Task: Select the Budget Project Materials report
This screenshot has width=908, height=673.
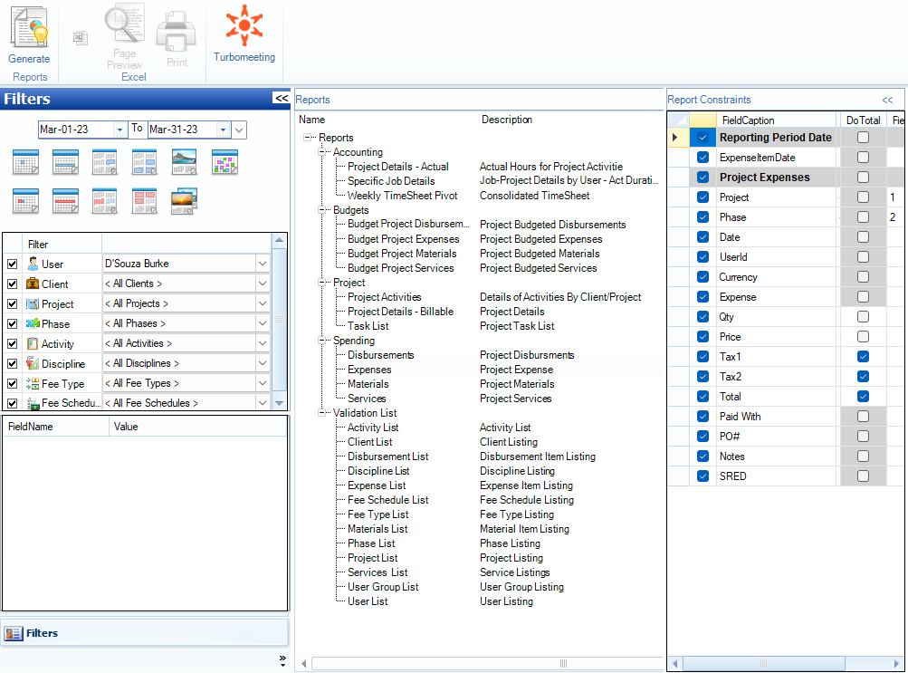Action: 402,254
